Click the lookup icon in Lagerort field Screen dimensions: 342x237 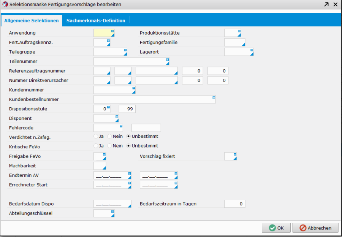251,50
